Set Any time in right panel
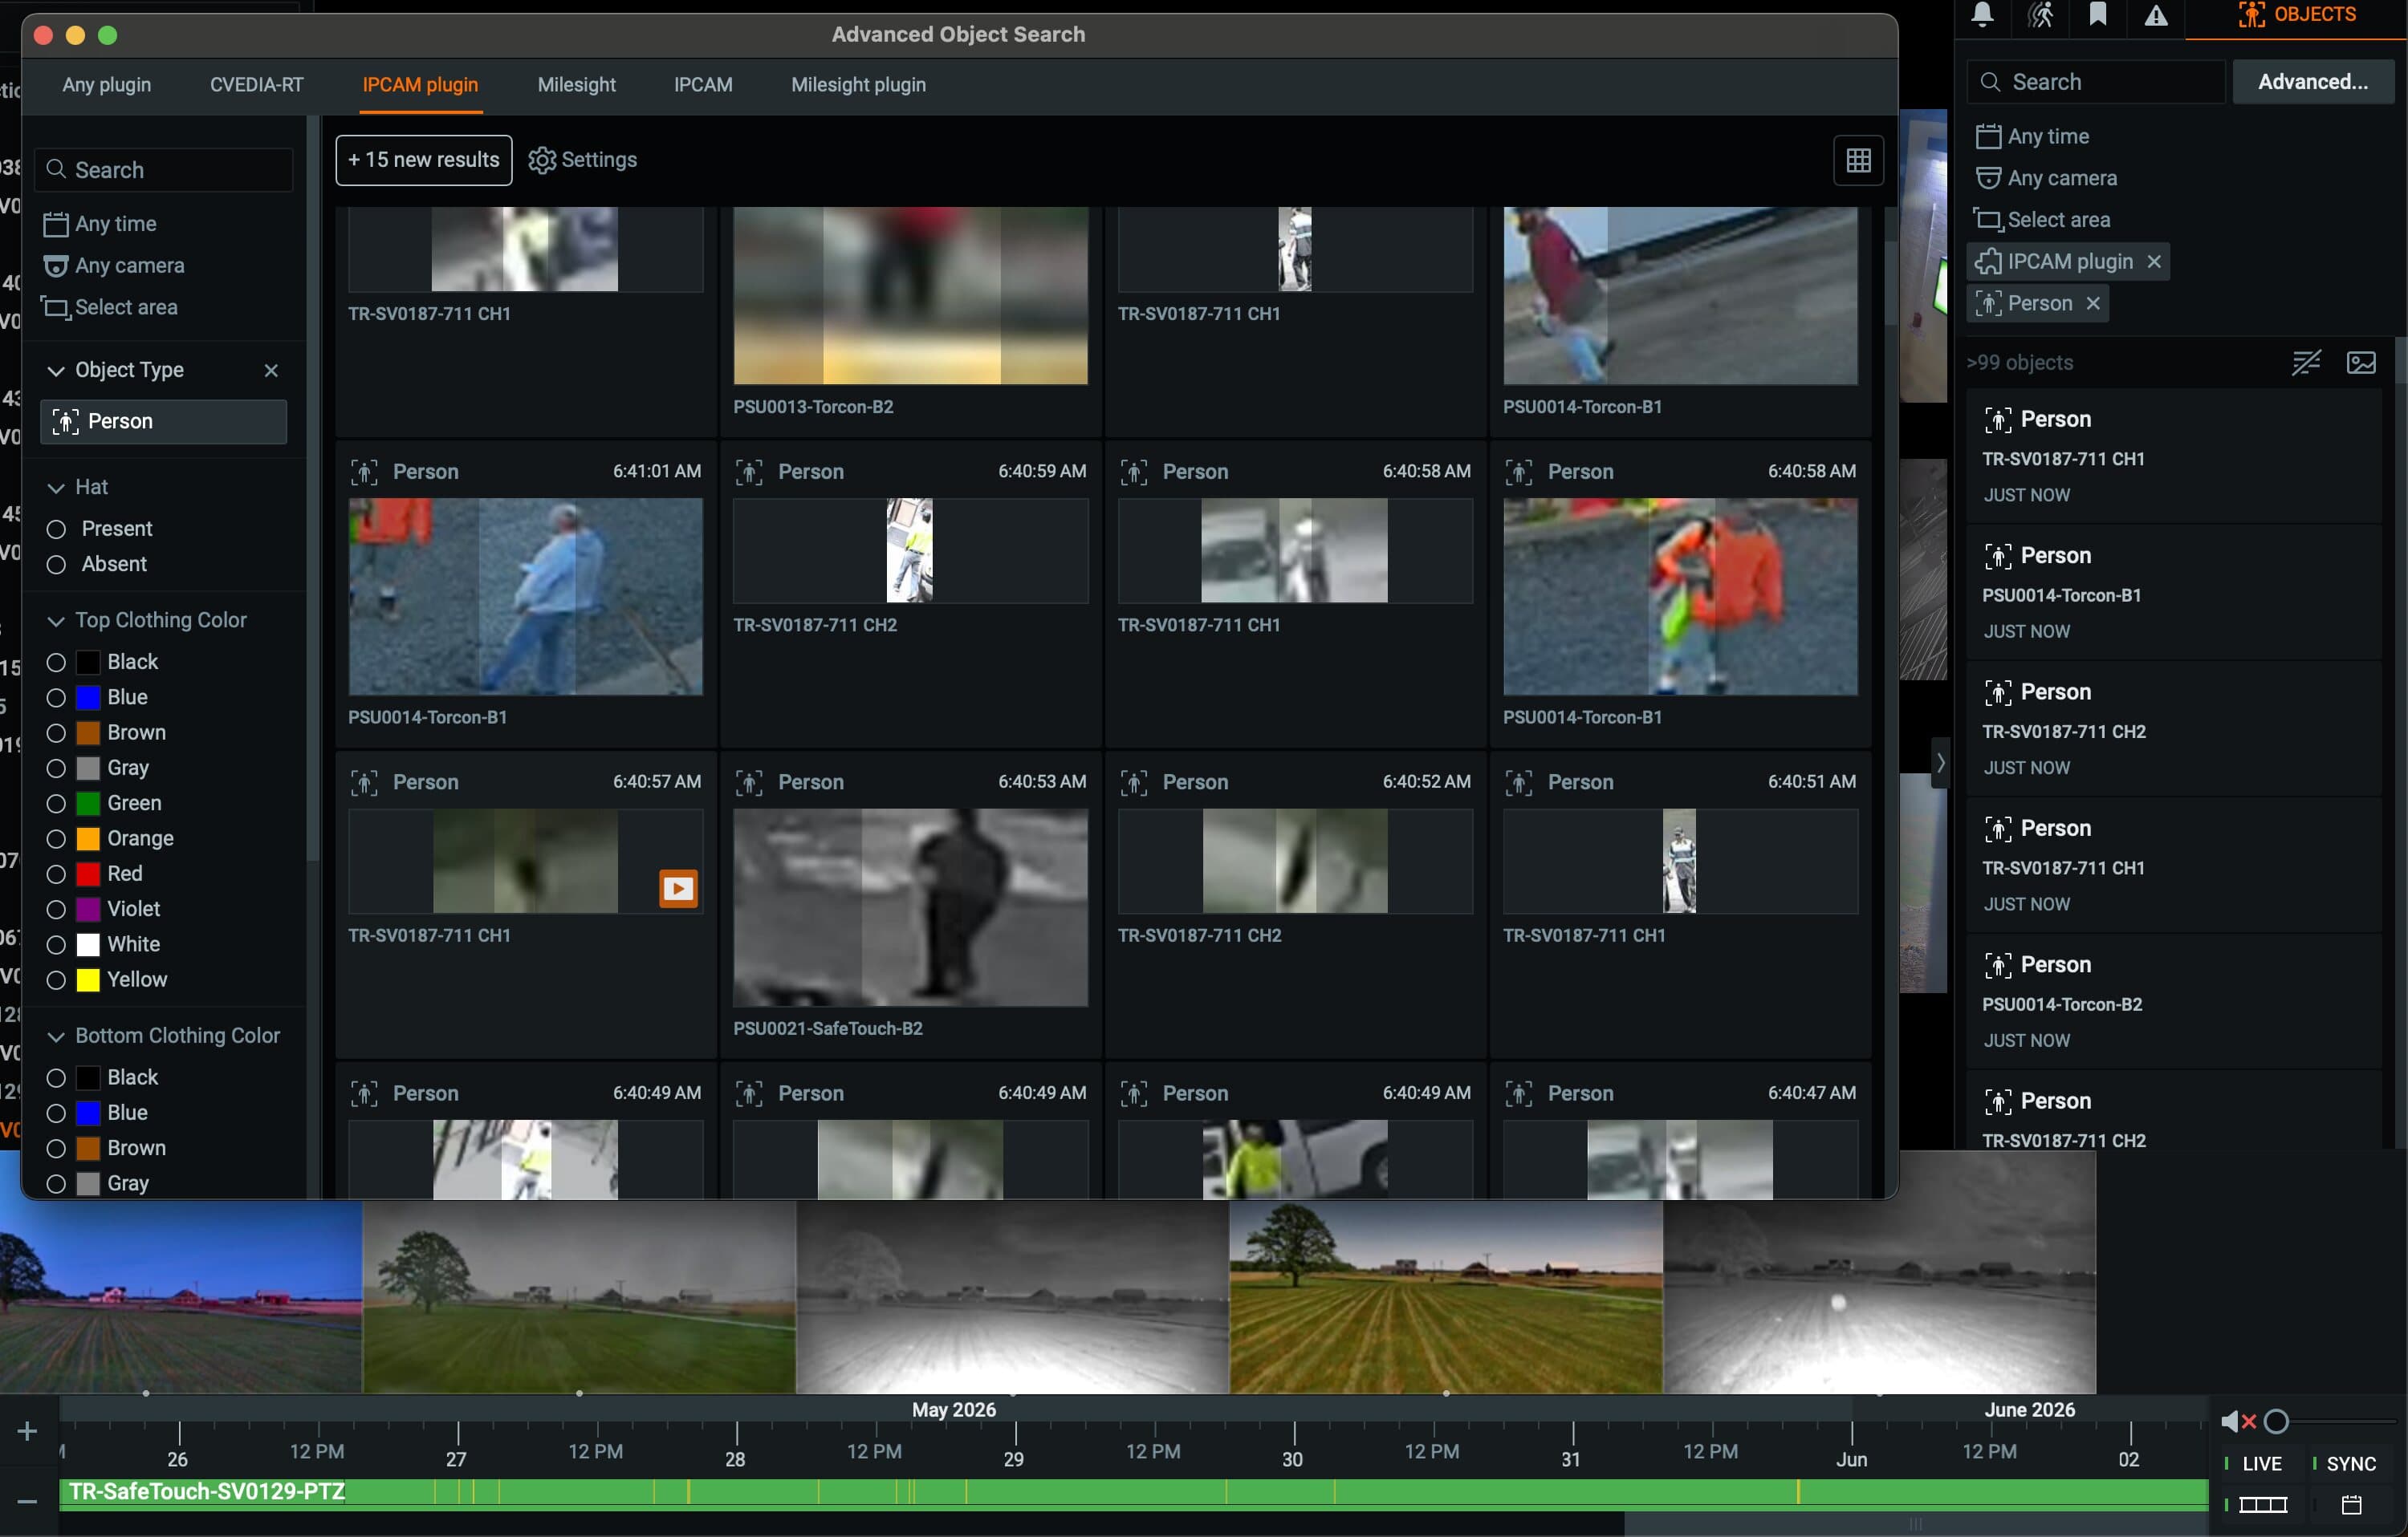 [x=2032, y=137]
